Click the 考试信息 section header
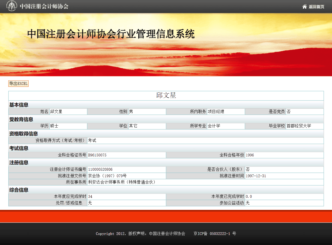The width and height of the screenshot is (332, 245). (x=19, y=148)
